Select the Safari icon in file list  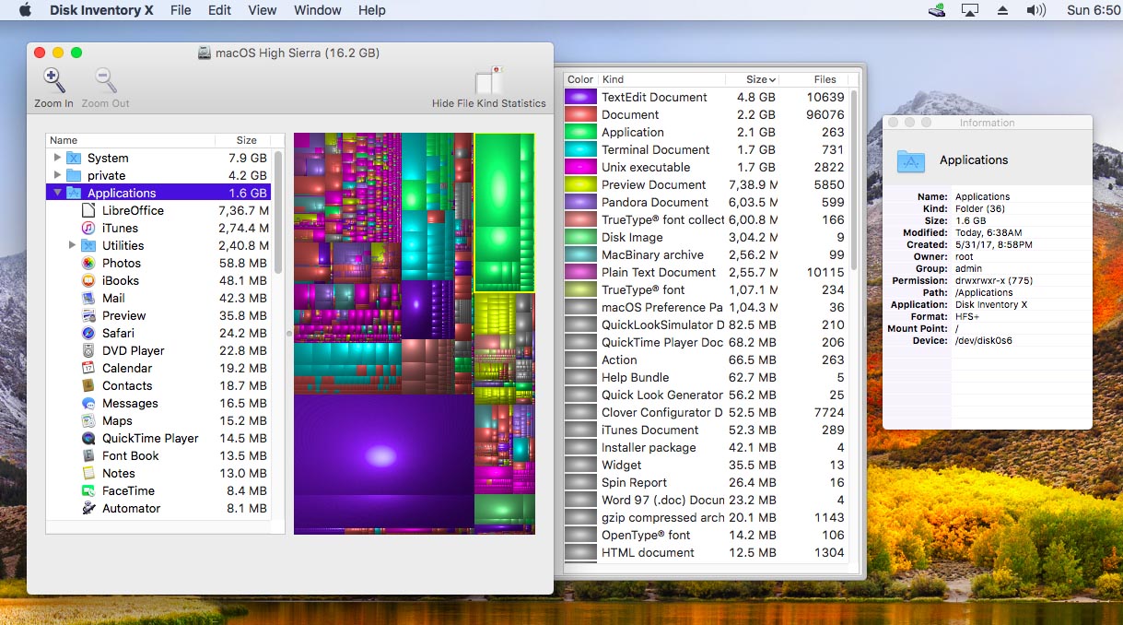point(88,333)
